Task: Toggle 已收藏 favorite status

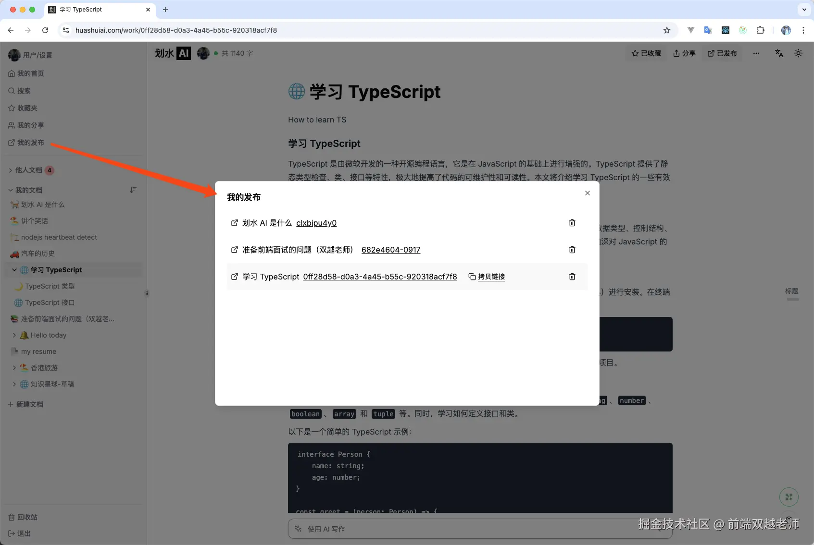Action: click(646, 53)
